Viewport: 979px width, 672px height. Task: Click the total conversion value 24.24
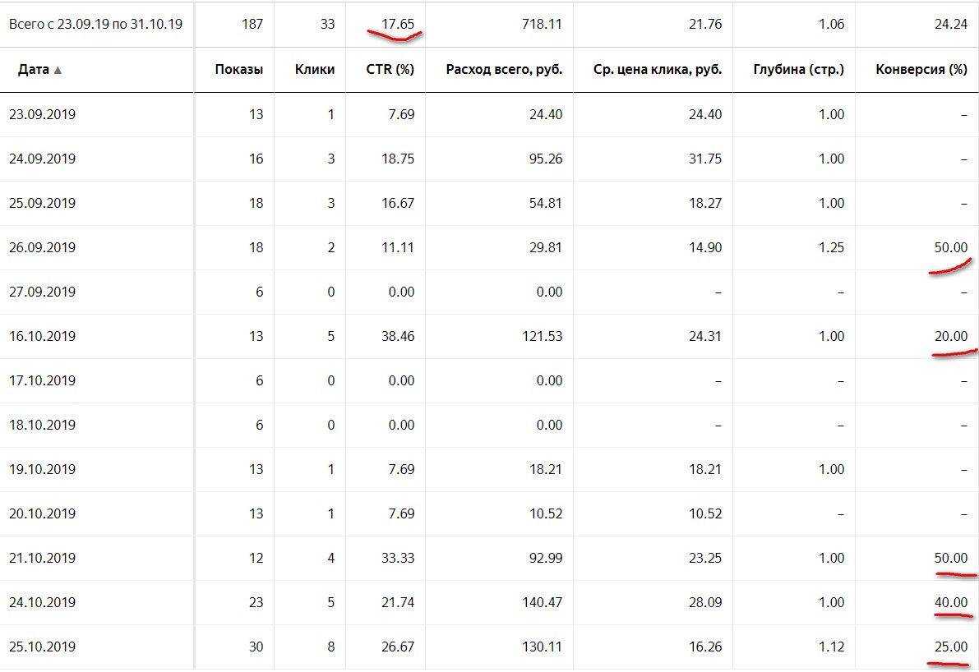(x=950, y=24)
